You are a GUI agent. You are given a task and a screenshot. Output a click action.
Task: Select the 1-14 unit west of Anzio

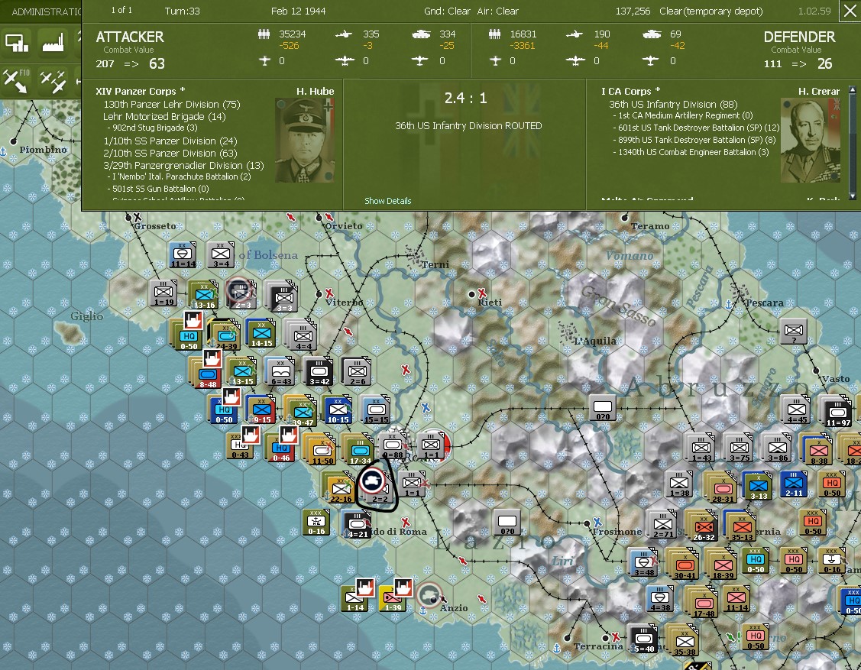click(x=354, y=599)
